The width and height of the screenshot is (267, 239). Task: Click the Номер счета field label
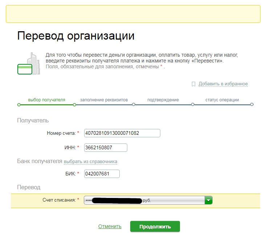click(x=61, y=133)
